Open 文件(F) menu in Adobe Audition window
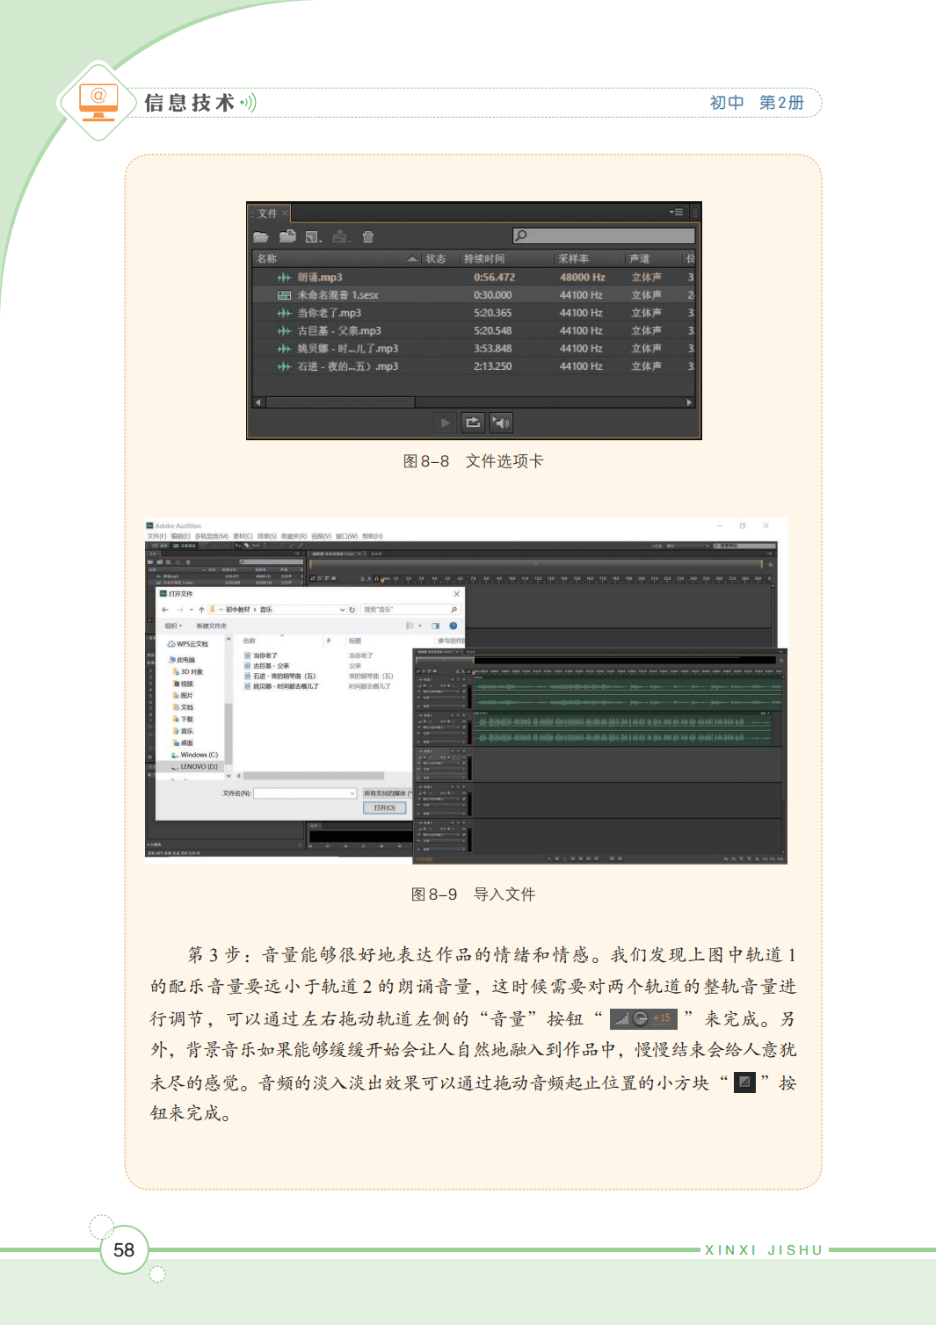Viewport: 936px width, 1325px height. [156, 536]
